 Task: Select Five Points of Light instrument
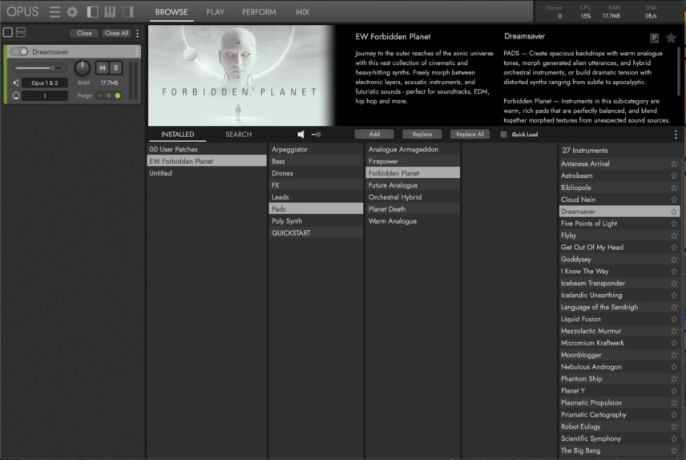click(x=619, y=224)
